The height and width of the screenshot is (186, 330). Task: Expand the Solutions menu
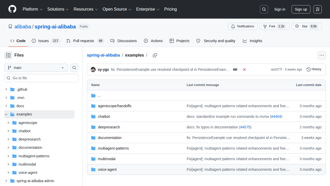coord(58,9)
